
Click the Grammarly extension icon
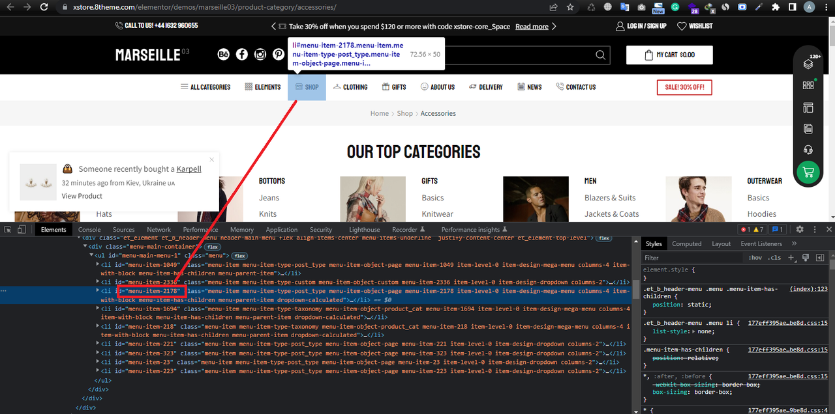click(675, 7)
